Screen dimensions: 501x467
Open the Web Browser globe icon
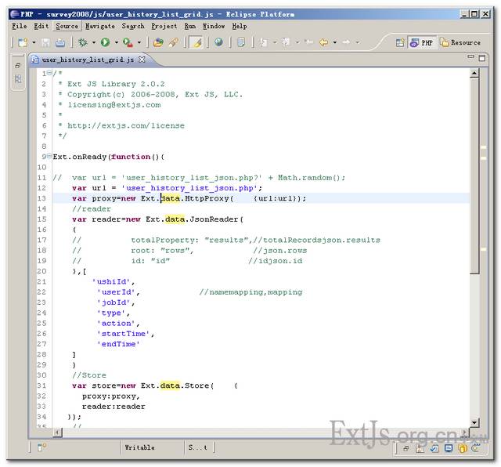click(x=218, y=42)
